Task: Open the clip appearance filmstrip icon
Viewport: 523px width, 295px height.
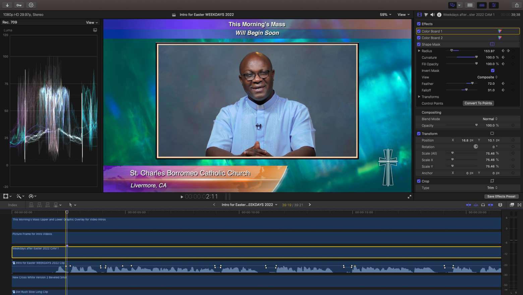Action: click(x=500, y=205)
